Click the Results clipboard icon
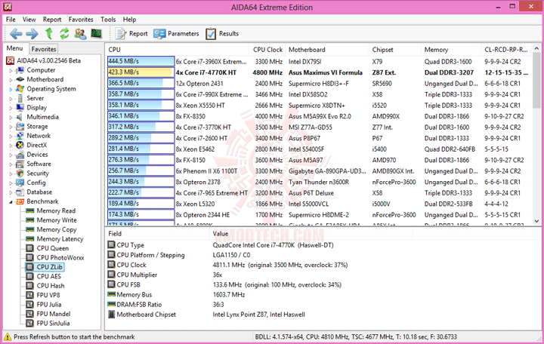This screenshot has width=544, height=344. (x=211, y=34)
